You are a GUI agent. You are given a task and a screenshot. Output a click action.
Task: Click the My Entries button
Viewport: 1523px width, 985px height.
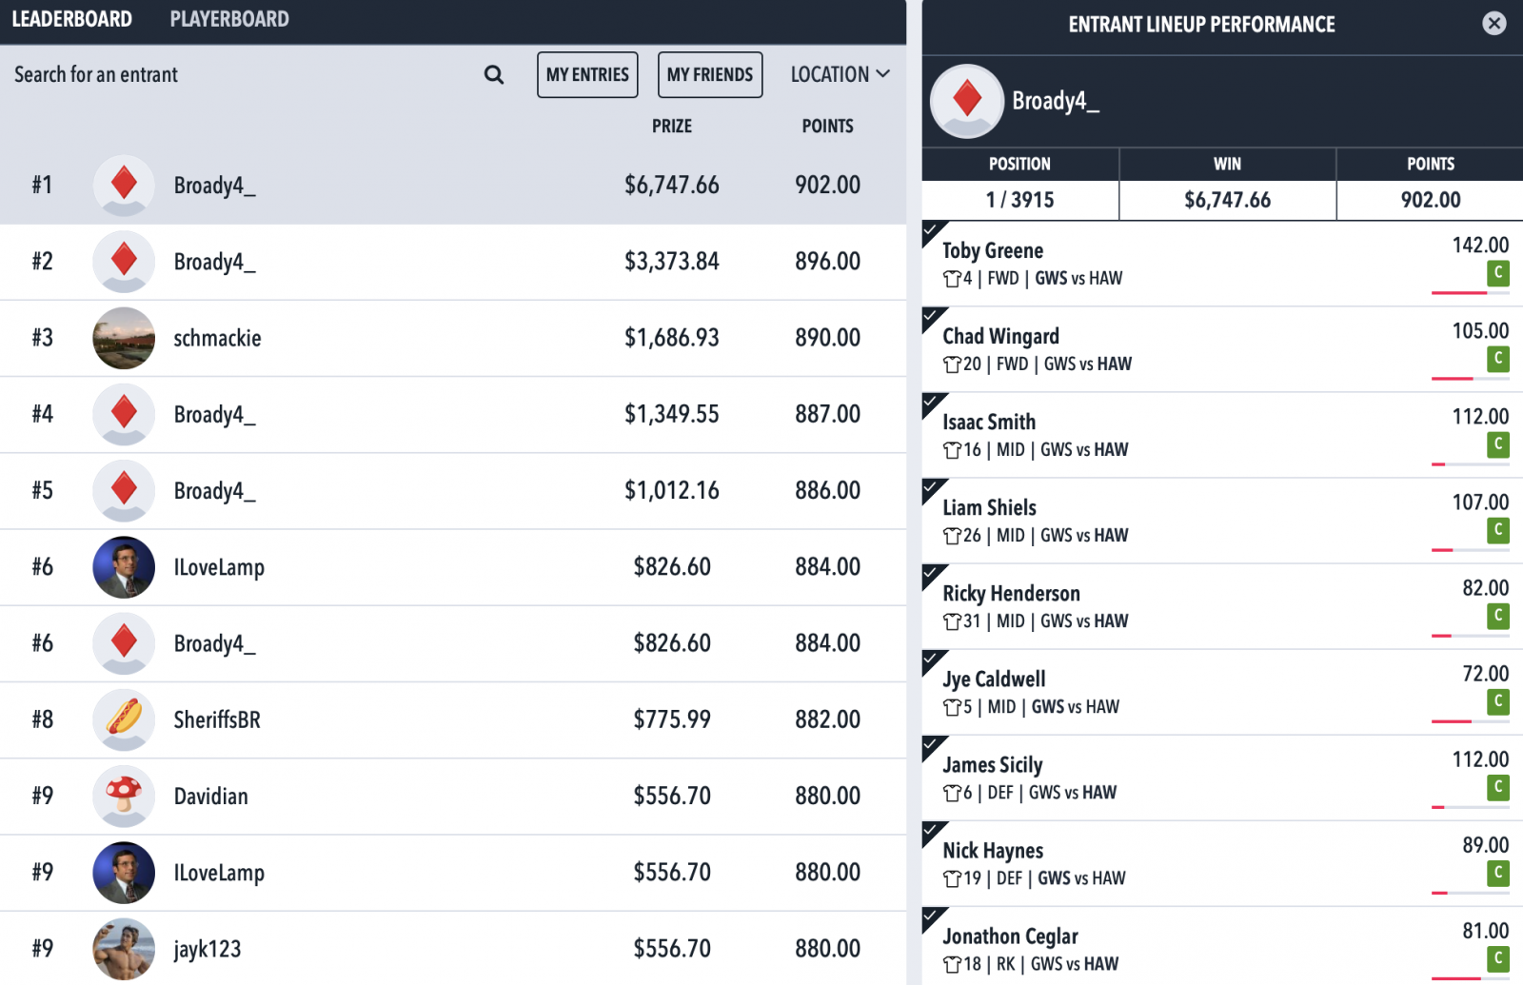587,74
